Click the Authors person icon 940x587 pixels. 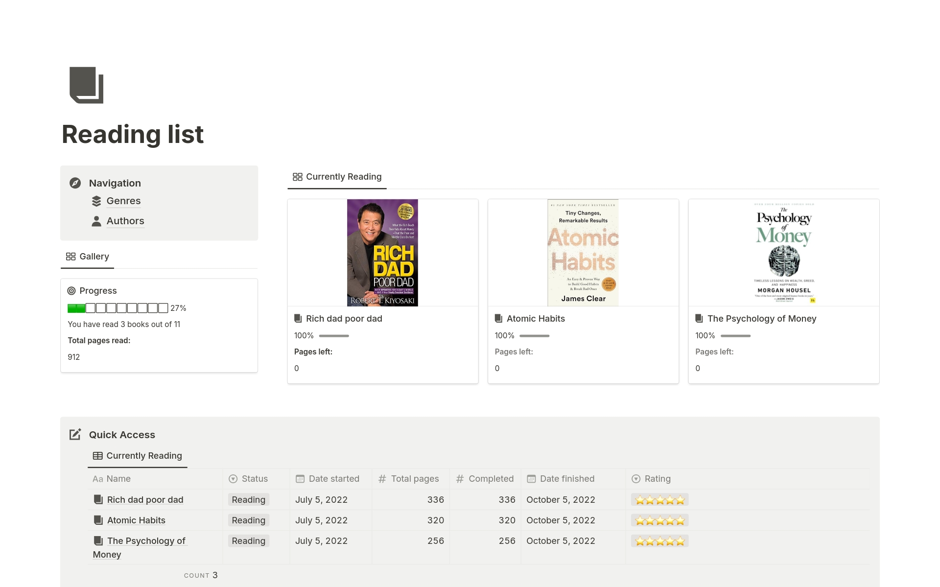[96, 221]
